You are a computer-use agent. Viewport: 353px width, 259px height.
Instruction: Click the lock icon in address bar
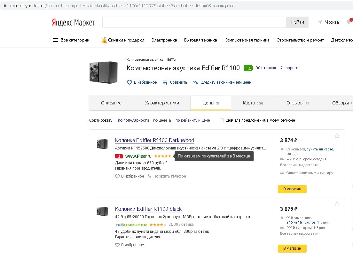click(x=5, y=6)
